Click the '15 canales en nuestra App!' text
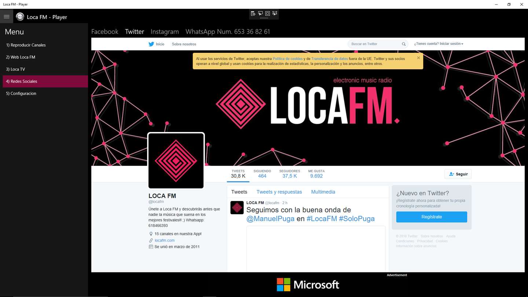The height and width of the screenshot is (297, 528). tap(178, 234)
